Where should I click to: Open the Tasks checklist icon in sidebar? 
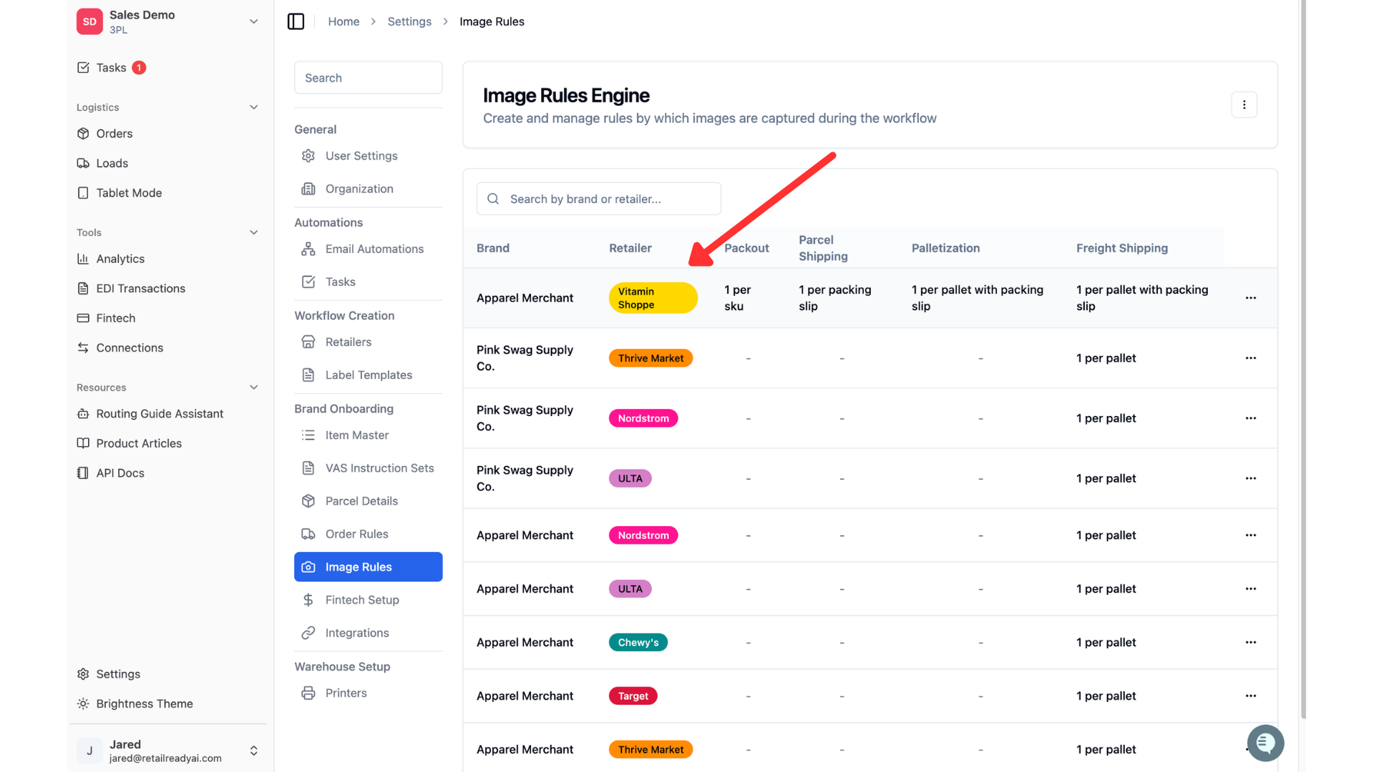(83, 67)
